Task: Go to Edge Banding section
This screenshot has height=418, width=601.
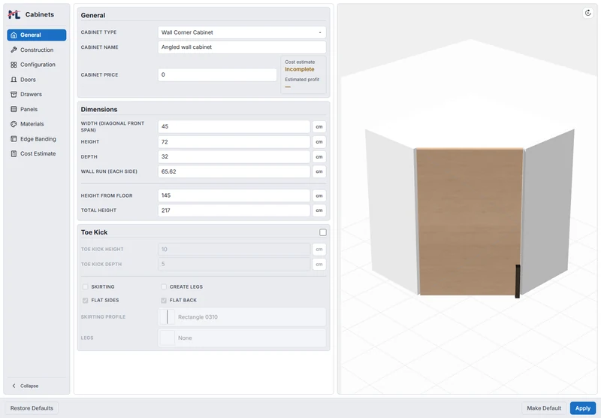Action: pyautogui.click(x=36, y=139)
